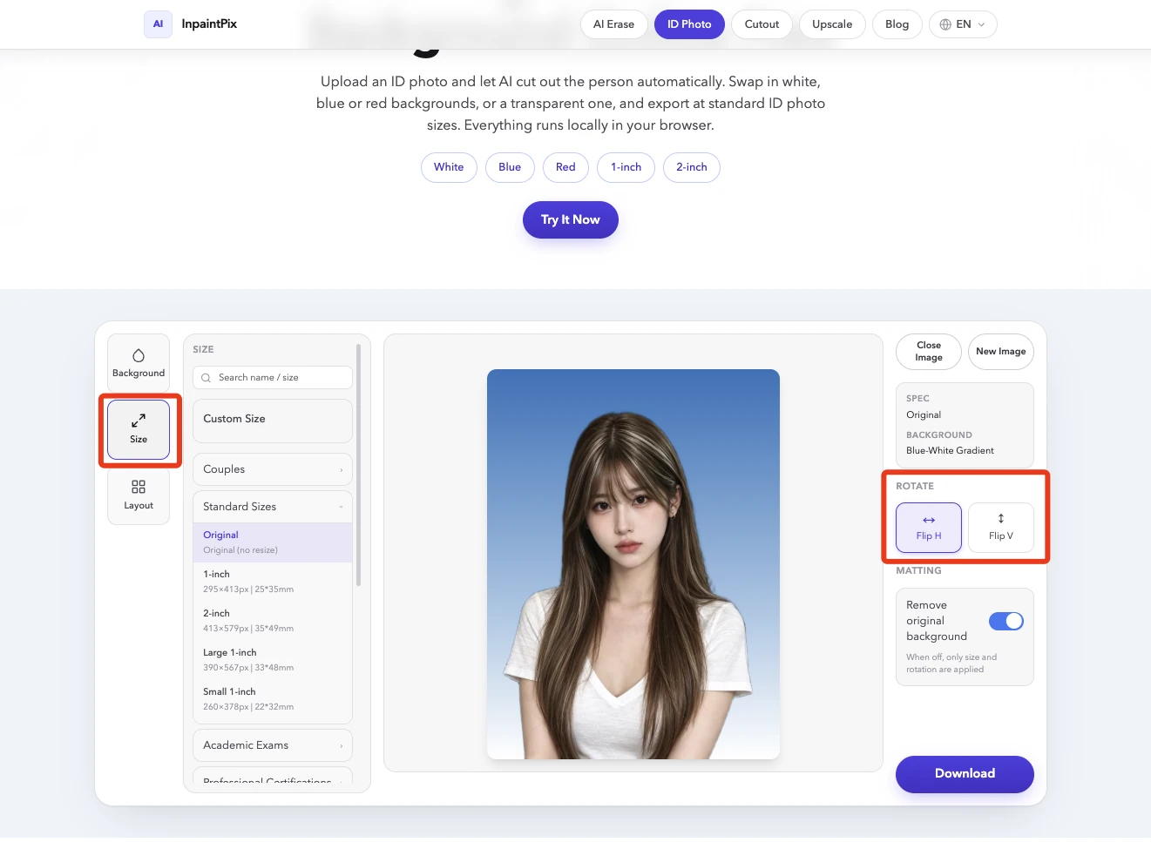
Task: Select the Size panel arrows icon
Action: point(139,421)
